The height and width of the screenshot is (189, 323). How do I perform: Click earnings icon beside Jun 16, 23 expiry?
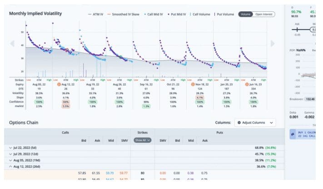tap(247, 85)
